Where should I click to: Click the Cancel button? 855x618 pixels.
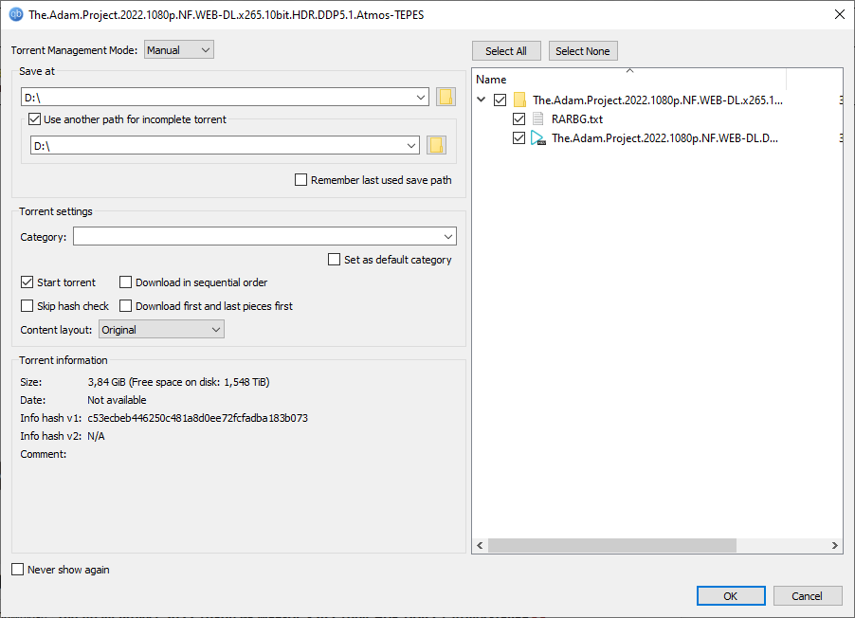pos(807,595)
